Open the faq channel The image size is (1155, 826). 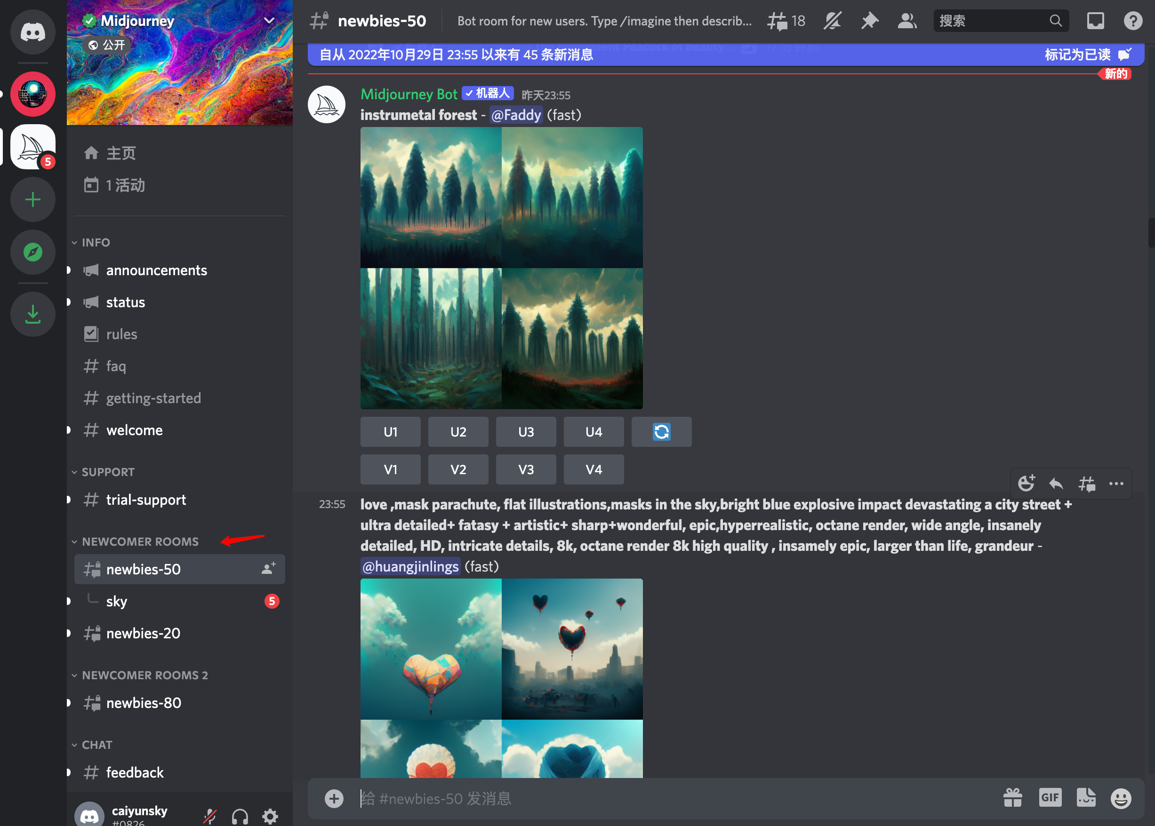point(180,366)
